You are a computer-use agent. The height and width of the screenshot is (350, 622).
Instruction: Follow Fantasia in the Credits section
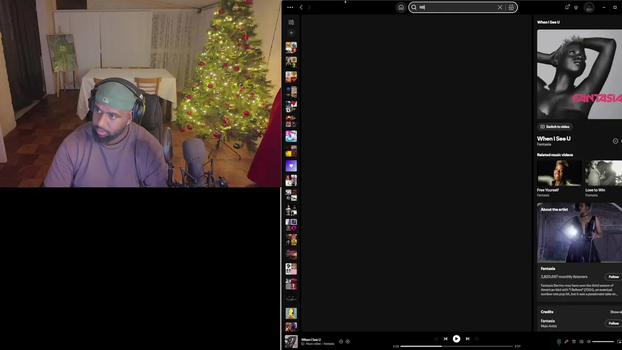[614, 323]
